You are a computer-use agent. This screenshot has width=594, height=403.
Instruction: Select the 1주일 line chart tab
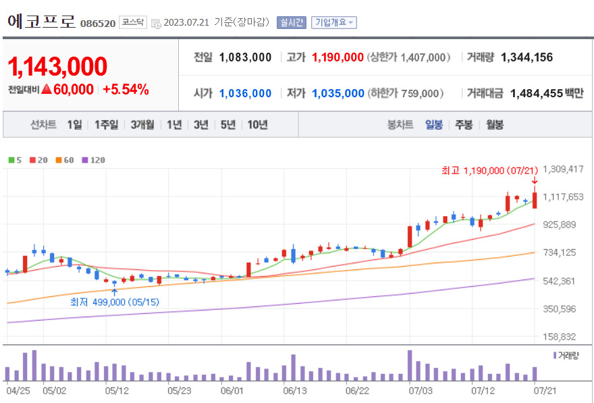[106, 125]
